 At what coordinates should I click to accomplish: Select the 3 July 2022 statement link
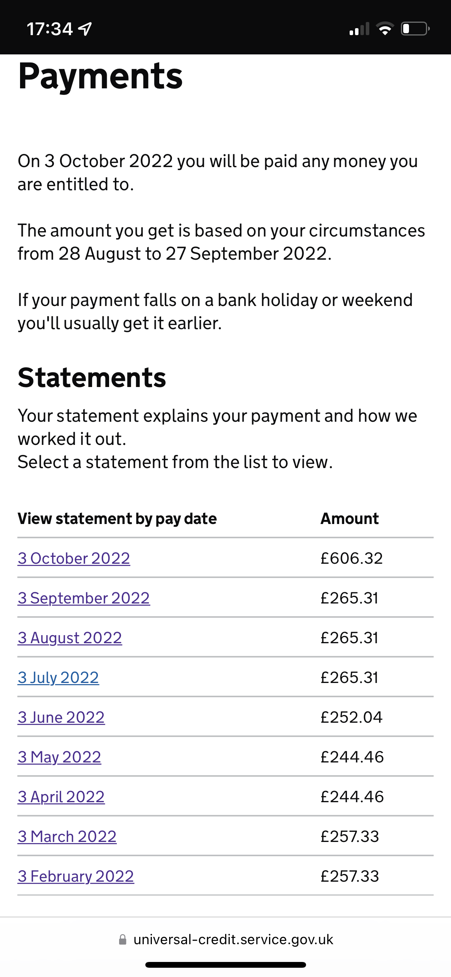point(58,678)
